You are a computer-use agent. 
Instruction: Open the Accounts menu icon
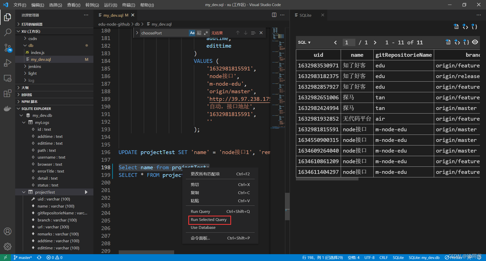point(8,231)
